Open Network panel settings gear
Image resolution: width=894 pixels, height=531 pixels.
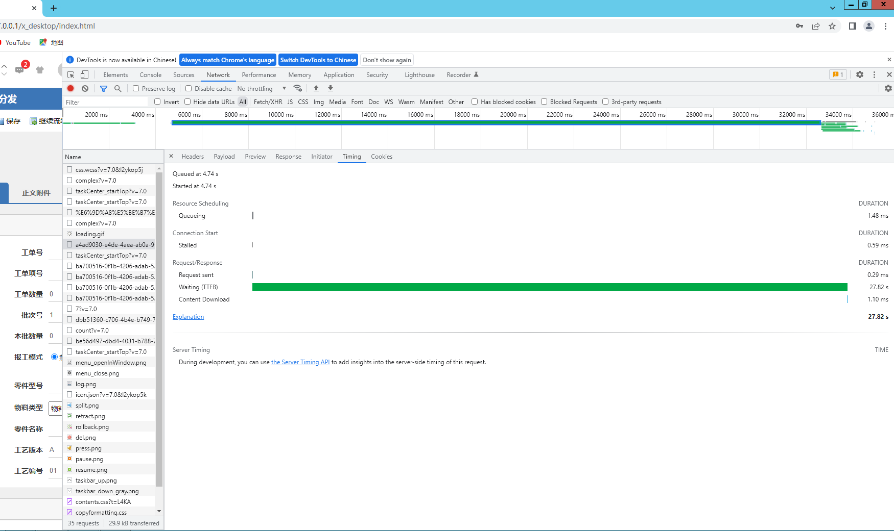click(x=888, y=88)
